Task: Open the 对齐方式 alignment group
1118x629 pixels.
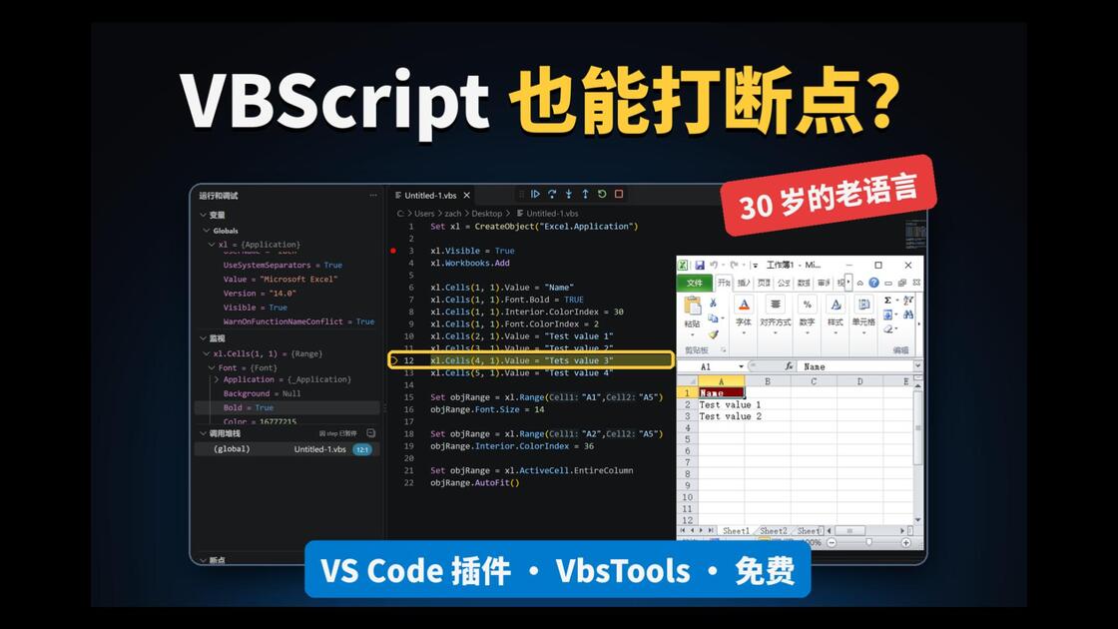Action: point(775,315)
